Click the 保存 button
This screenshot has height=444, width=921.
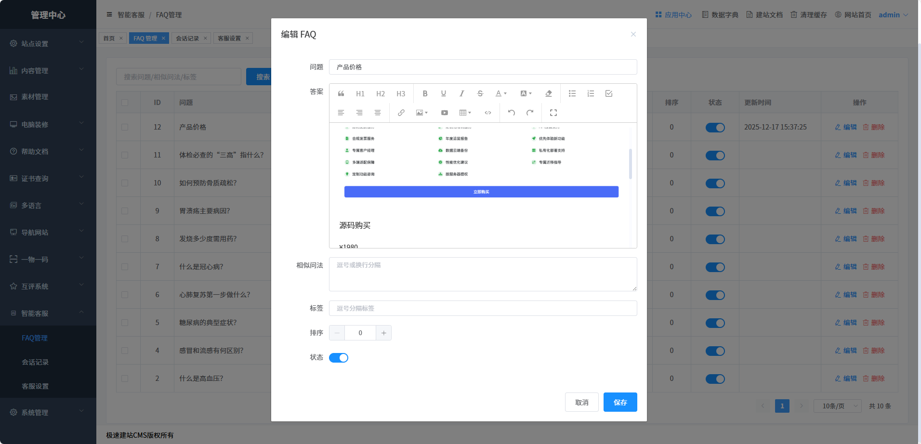click(620, 402)
